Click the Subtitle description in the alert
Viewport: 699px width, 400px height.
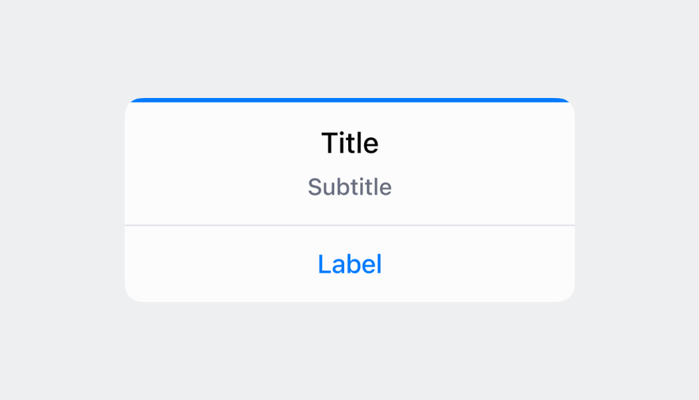[x=349, y=187]
